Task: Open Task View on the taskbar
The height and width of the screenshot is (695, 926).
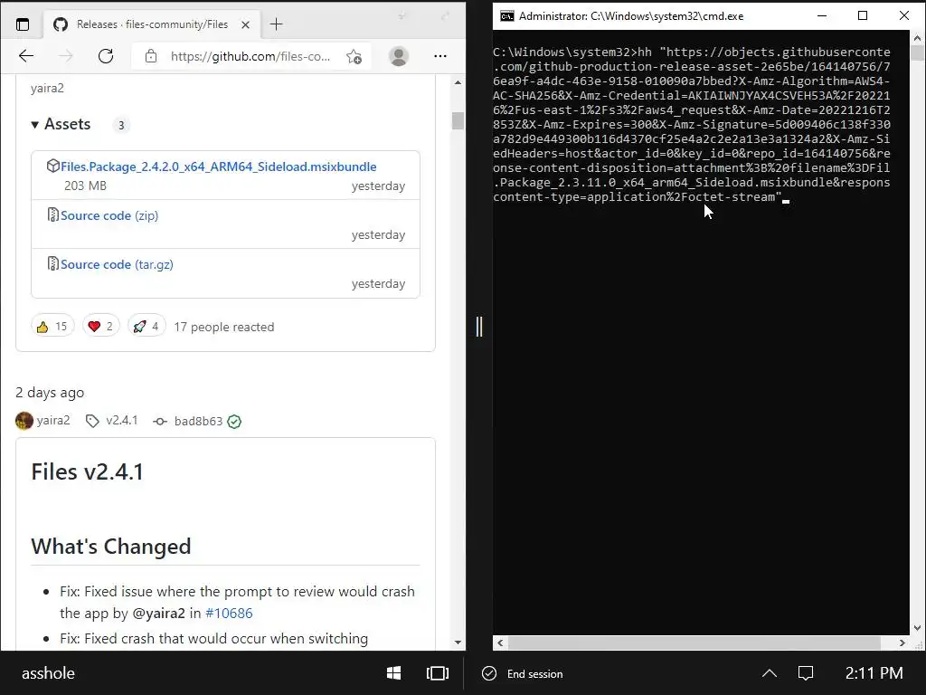Action: click(x=438, y=673)
